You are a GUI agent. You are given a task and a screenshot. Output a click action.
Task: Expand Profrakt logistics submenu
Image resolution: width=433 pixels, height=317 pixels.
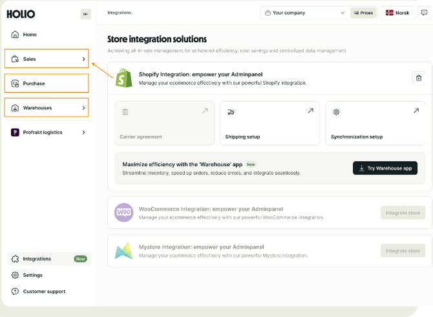(83, 133)
